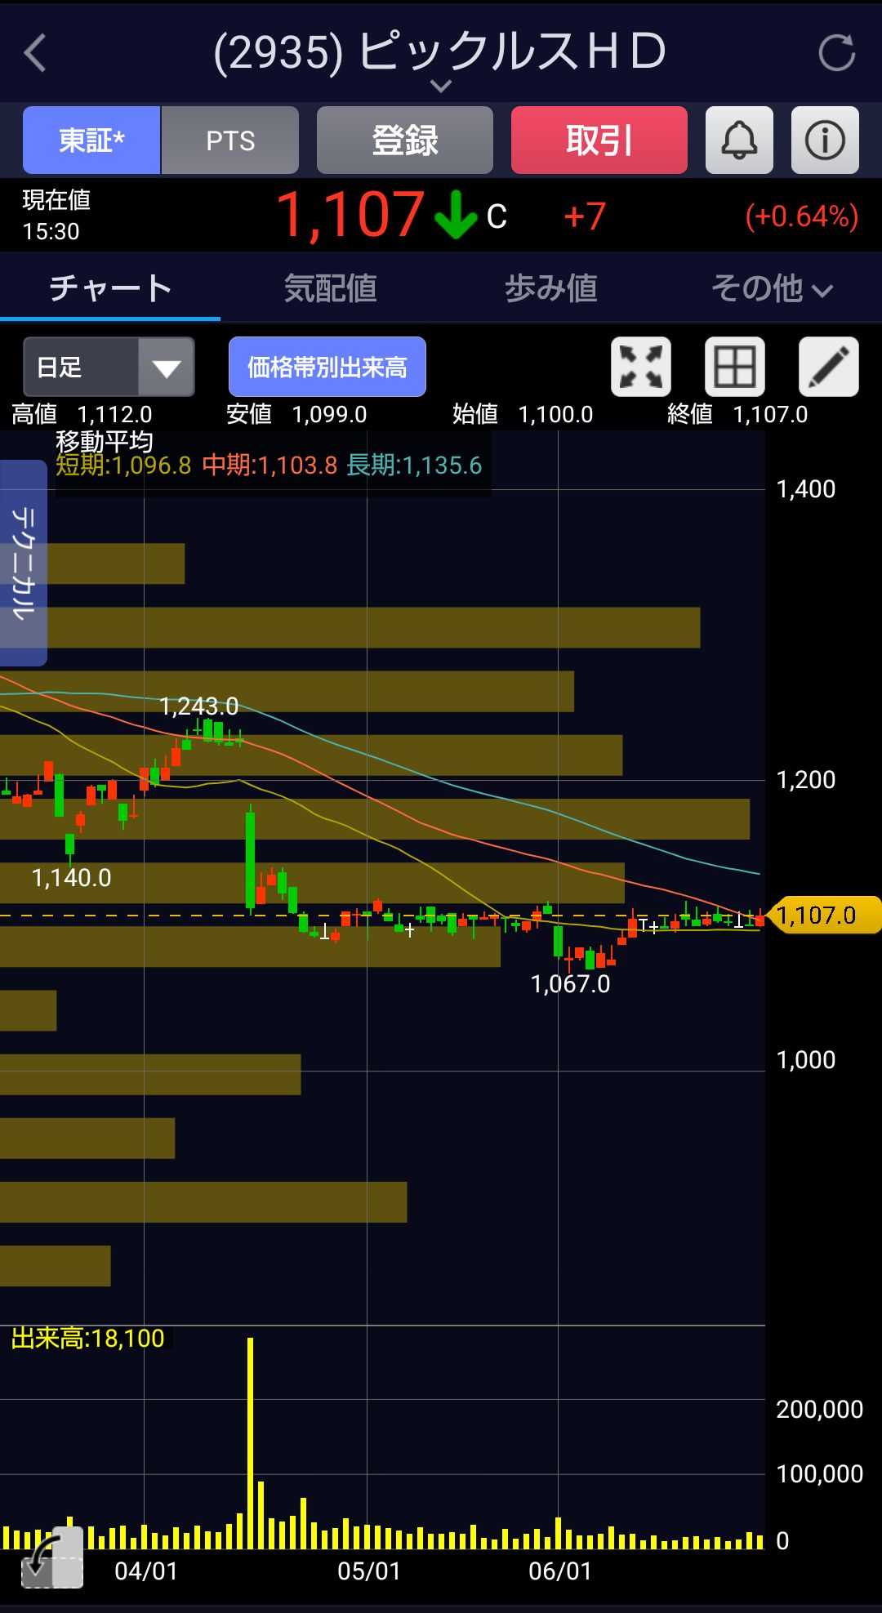Tap the (+0.64%) change percentage
Viewport: 882px width, 1613px height.
pos(801,216)
